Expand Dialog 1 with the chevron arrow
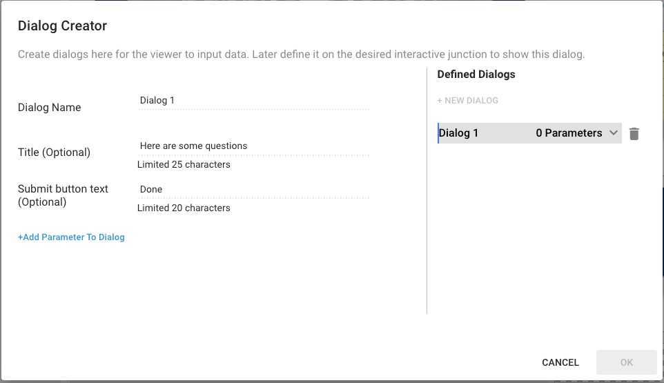Viewport: 664px width, 383px height. (614, 133)
